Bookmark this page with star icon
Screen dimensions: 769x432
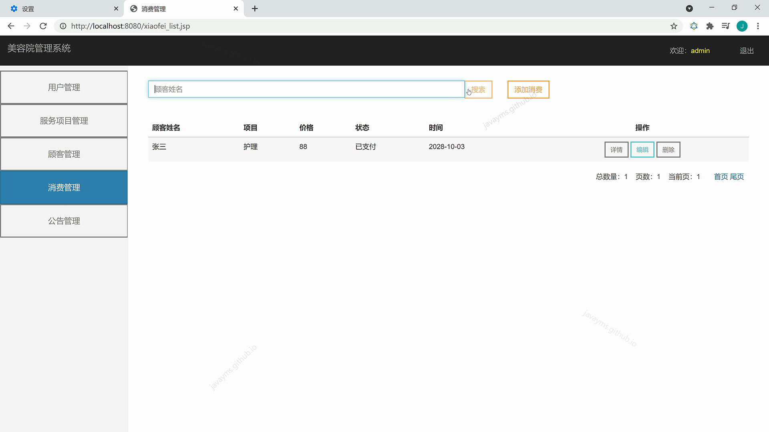[x=674, y=26]
